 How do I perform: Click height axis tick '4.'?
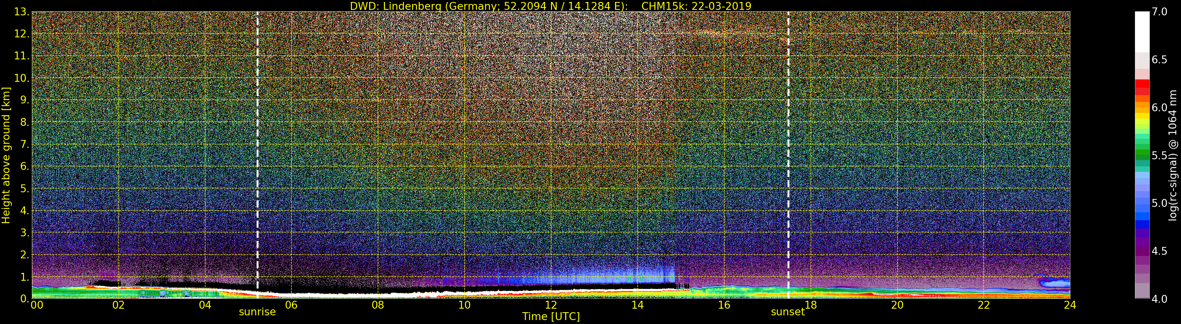pos(25,211)
